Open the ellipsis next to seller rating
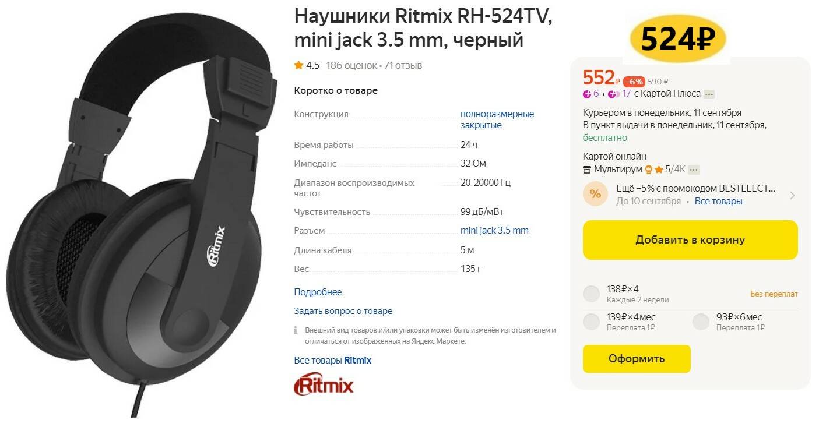 point(693,170)
